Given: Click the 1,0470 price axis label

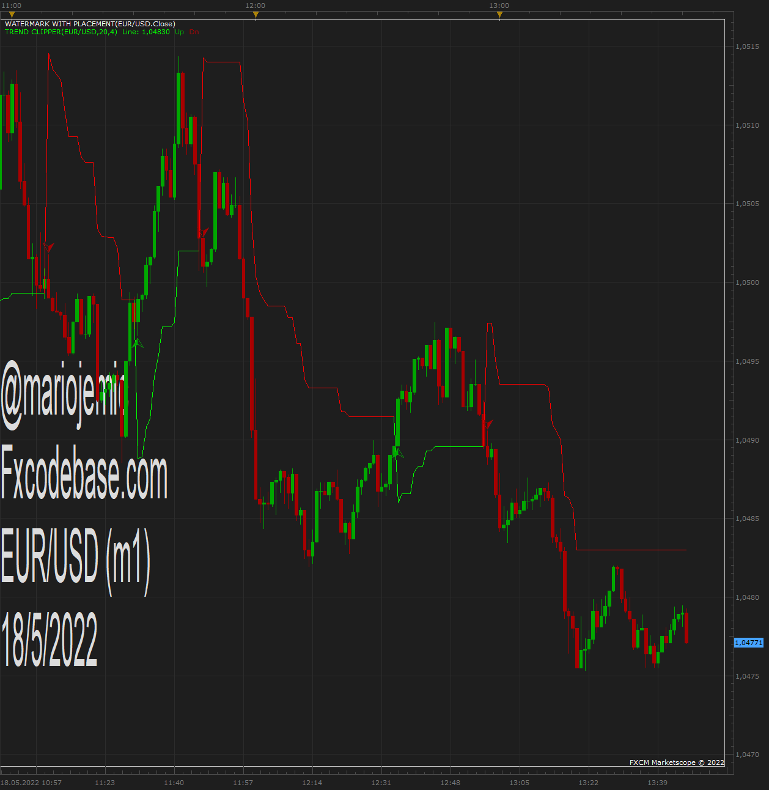Looking at the screenshot, I should (x=747, y=755).
